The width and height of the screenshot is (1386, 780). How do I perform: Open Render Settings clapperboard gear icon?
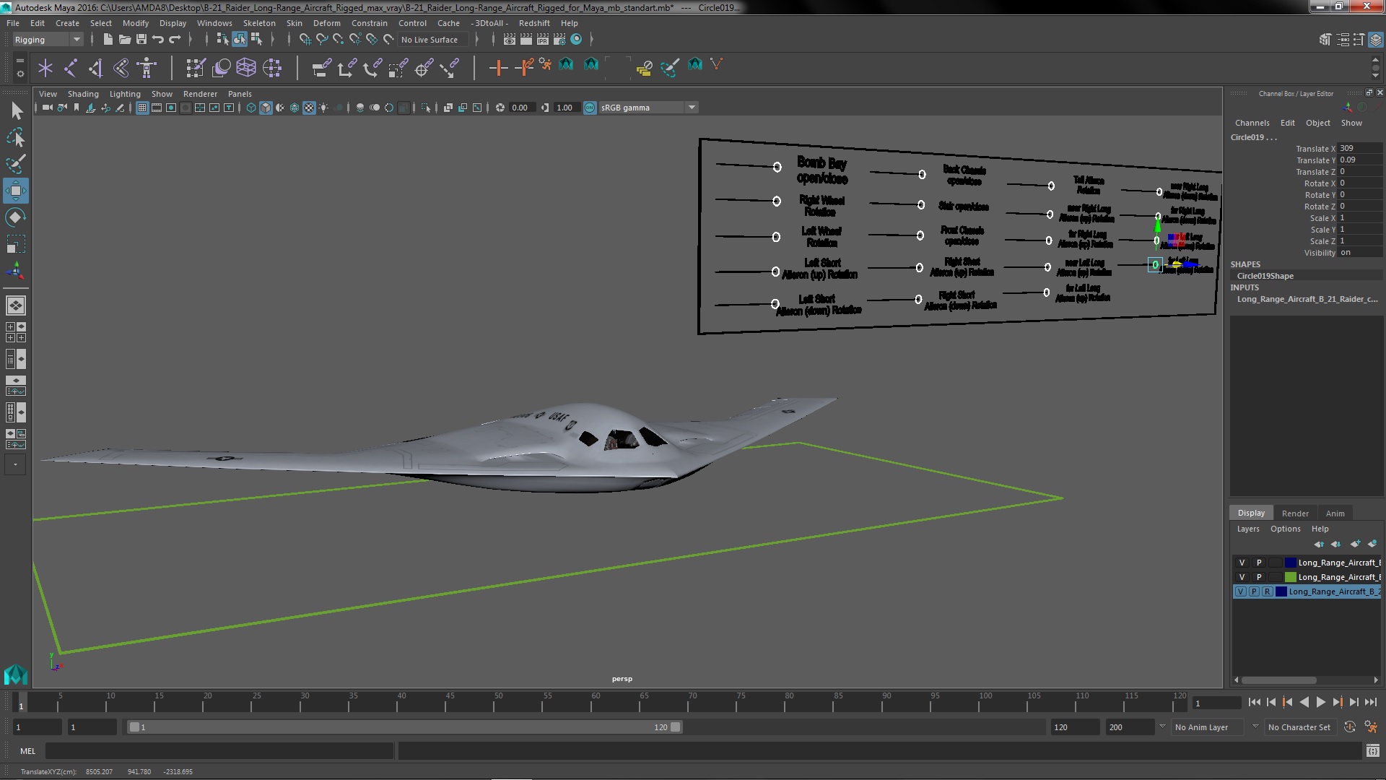(559, 39)
